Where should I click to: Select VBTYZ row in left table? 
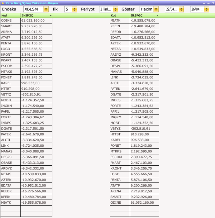pyautogui.click(x=26, y=95)
